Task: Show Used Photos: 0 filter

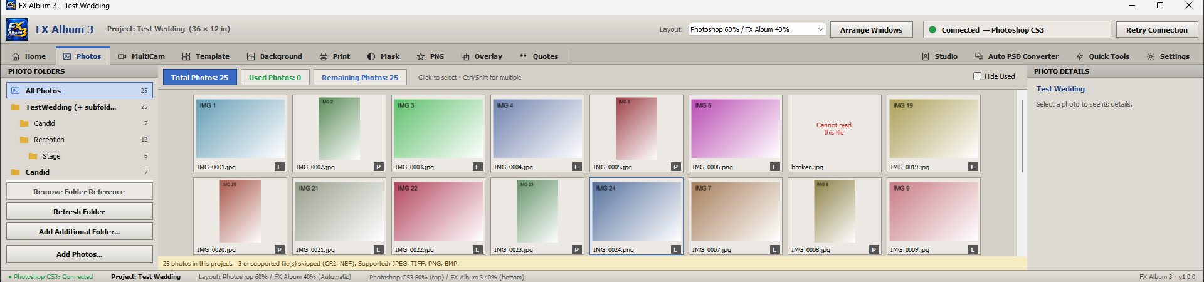Action: click(275, 77)
